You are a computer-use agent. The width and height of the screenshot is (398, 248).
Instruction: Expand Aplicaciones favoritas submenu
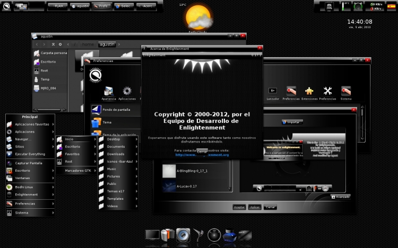[x=30, y=124]
